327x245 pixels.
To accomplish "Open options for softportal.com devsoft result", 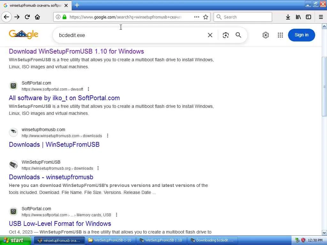I will (x=88, y=89).
